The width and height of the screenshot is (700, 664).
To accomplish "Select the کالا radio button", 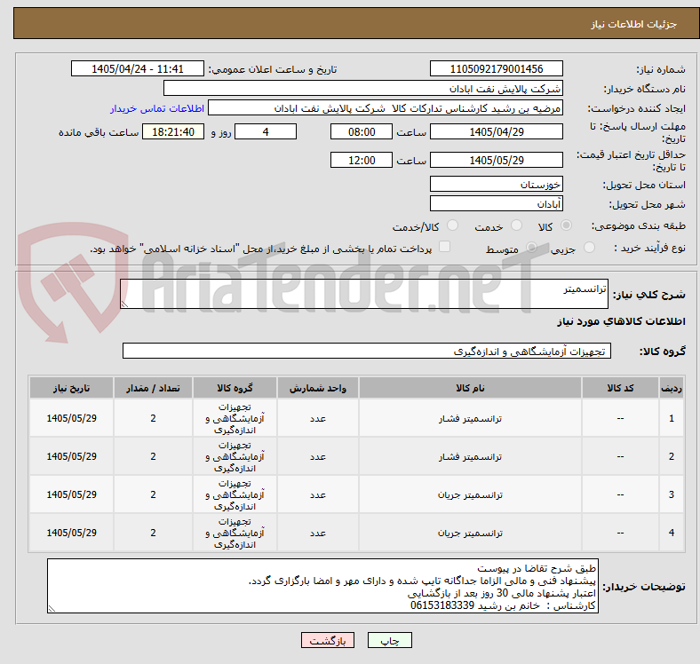I will [566, 225].
